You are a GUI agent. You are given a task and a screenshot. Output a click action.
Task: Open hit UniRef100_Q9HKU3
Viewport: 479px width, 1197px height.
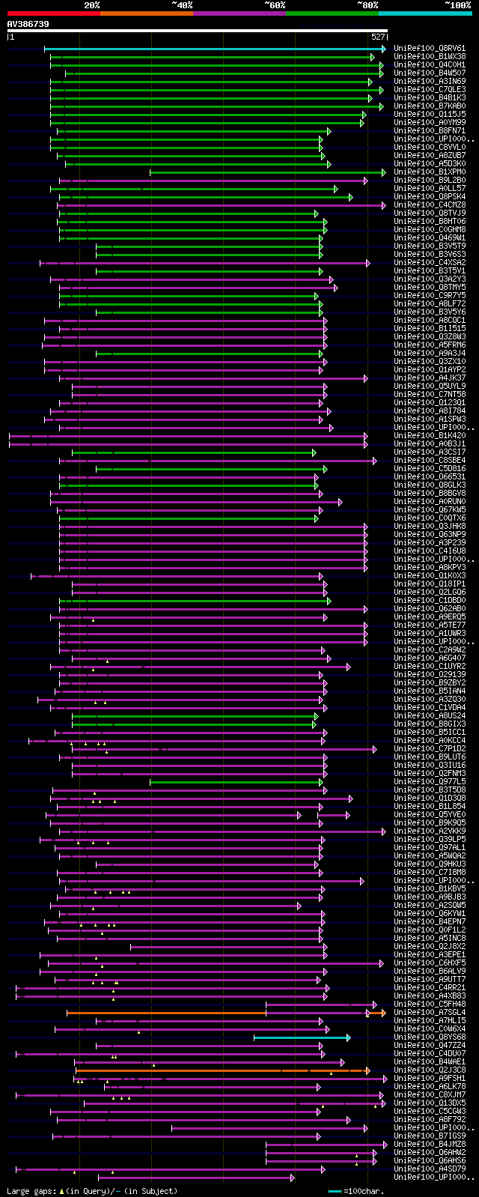(430, 864)
